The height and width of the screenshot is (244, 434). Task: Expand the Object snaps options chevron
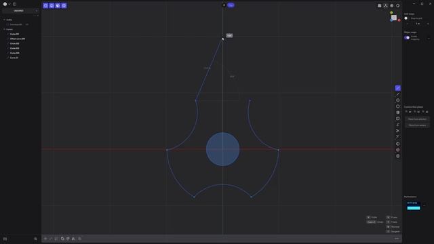[x=429, y=38]
